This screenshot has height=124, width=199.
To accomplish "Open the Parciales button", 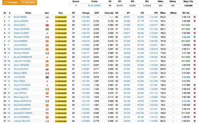I will [x=11, y=2].
